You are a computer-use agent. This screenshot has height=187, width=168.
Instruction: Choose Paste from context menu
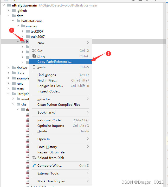pos(61,67)
